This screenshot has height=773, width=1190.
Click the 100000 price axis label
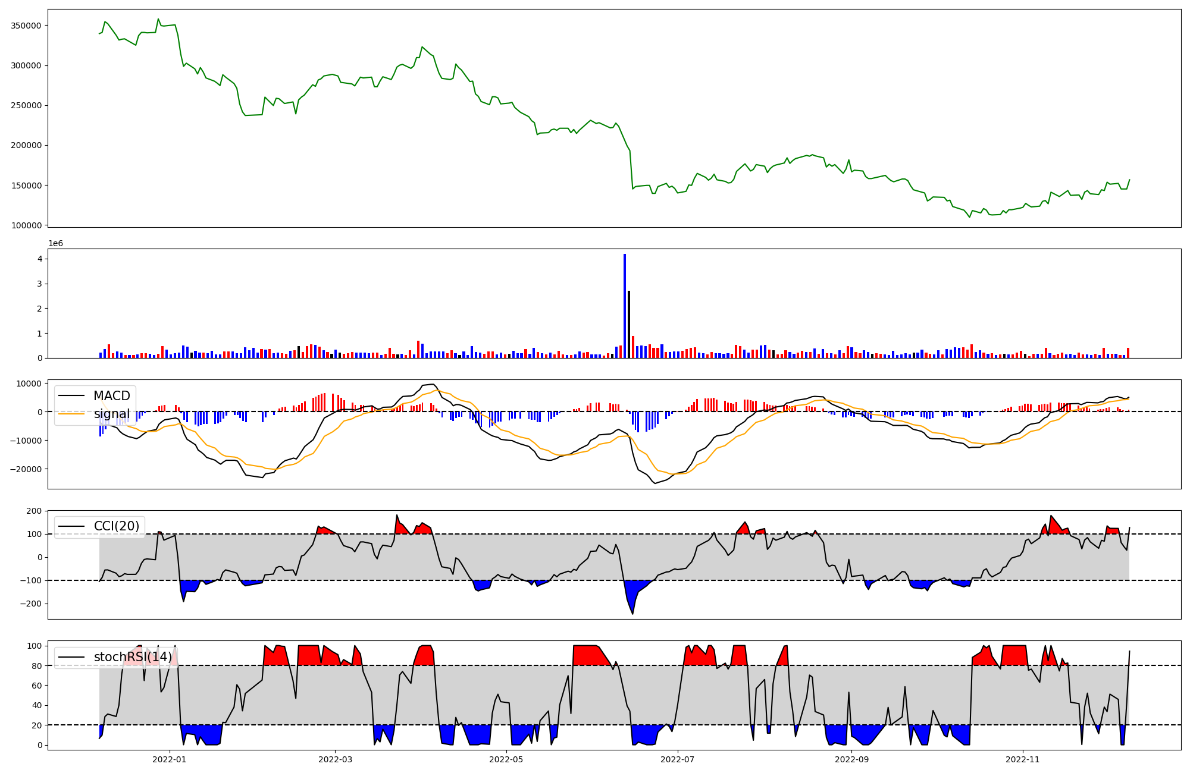[26, 225]
